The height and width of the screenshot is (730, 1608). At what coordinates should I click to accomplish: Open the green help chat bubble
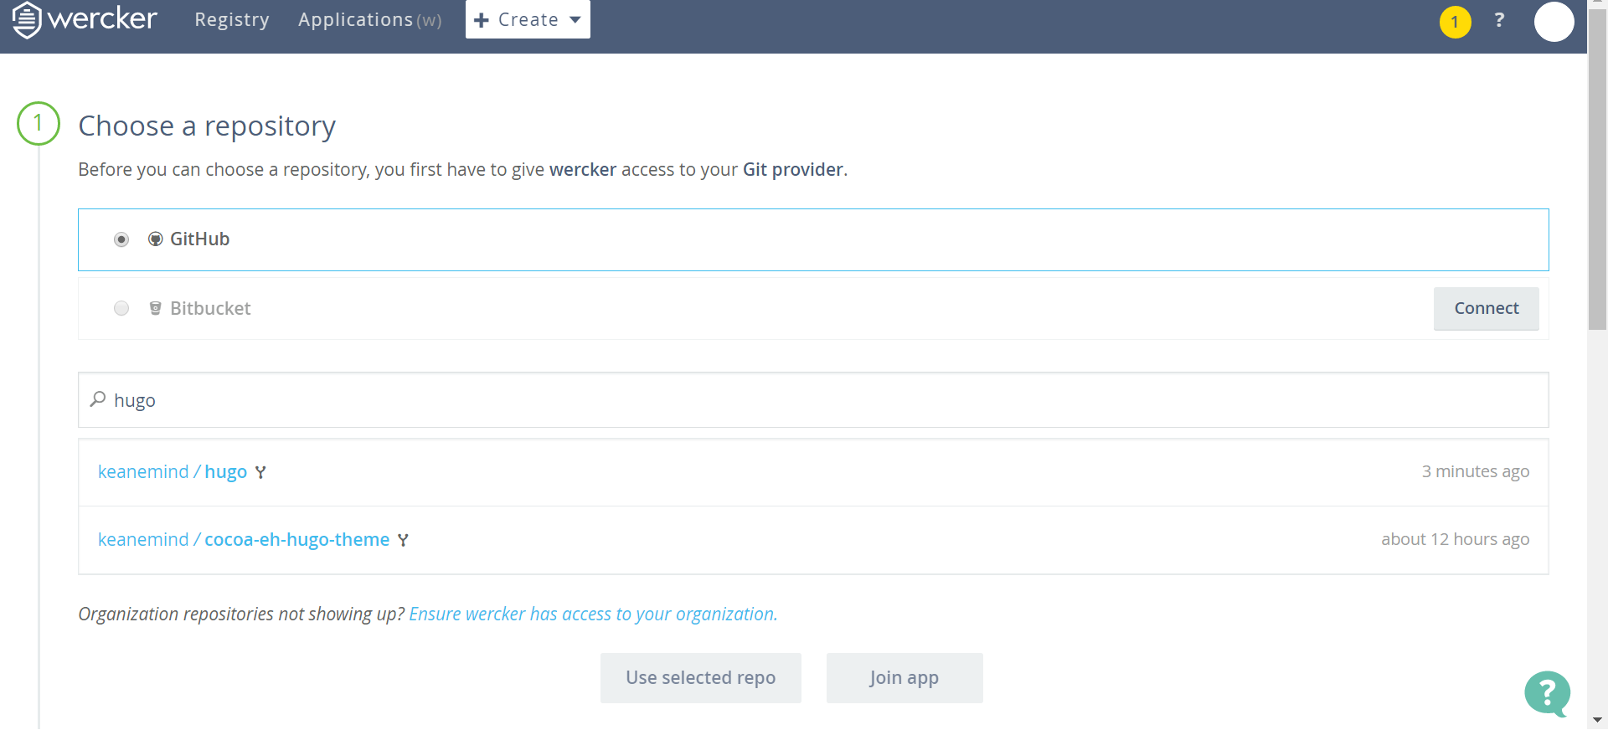(x=1547, y=693)
